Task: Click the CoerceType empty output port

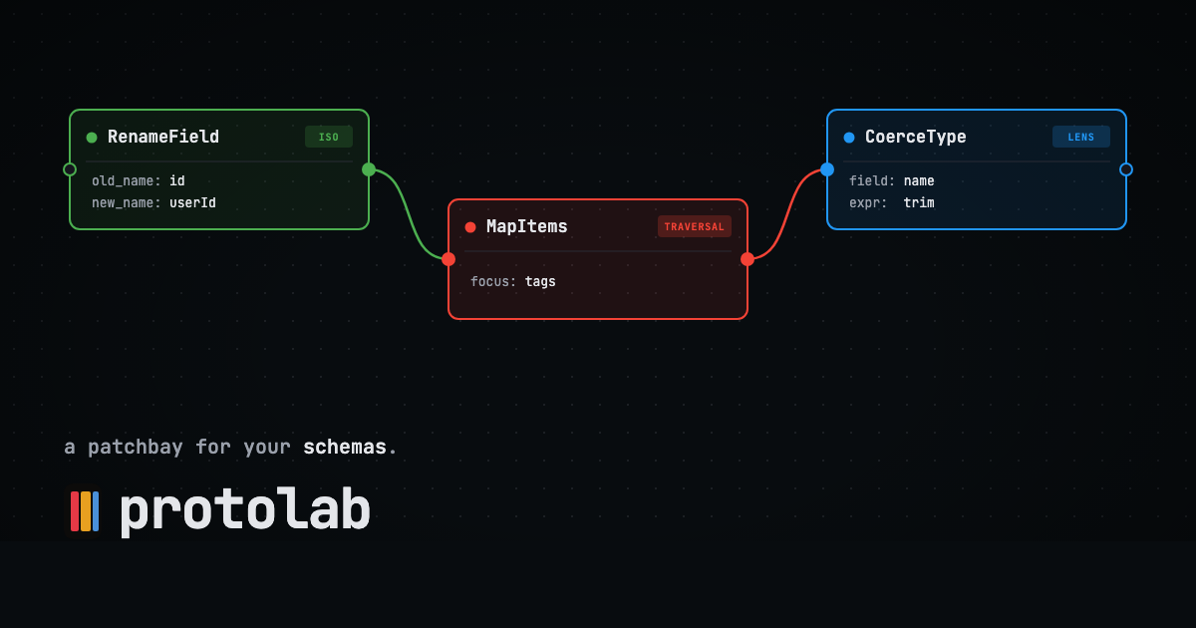Action: click(1126, 169)
